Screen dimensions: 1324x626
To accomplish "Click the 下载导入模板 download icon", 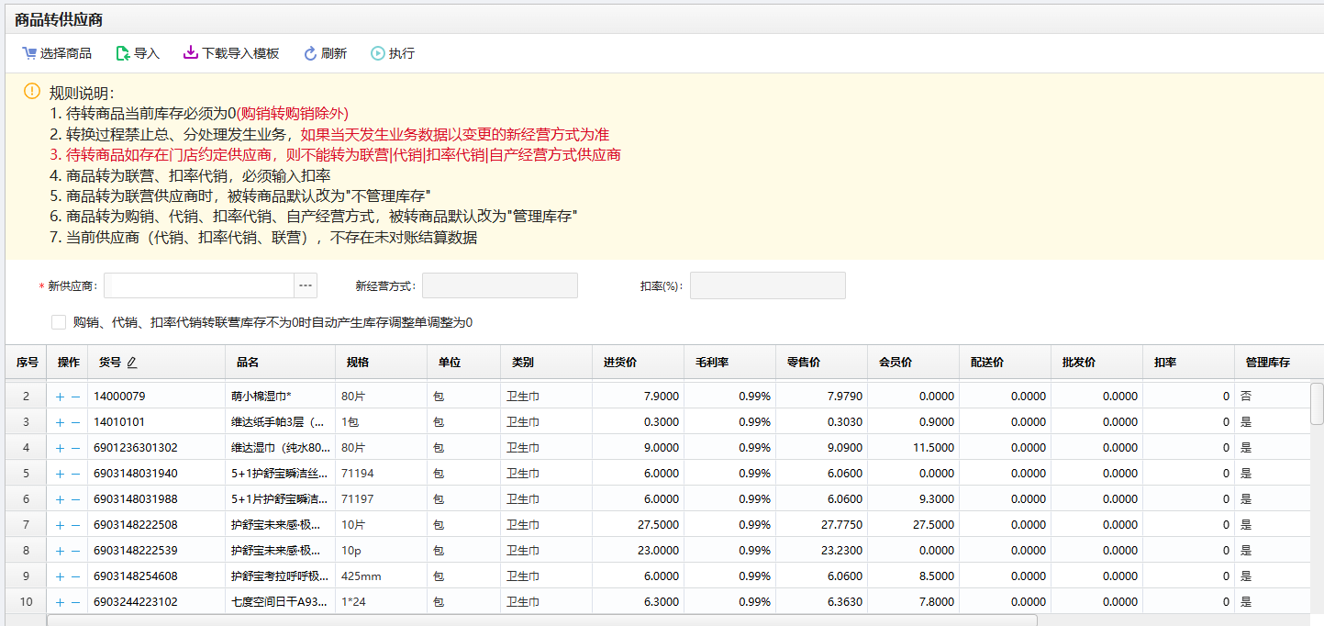I will (191, 53).
